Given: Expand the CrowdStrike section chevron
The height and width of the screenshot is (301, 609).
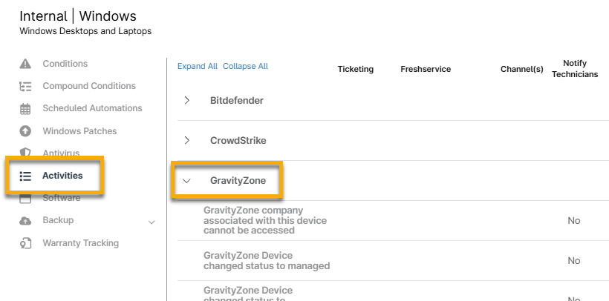Looking at the screenshot, I should [x=186, y=140].
